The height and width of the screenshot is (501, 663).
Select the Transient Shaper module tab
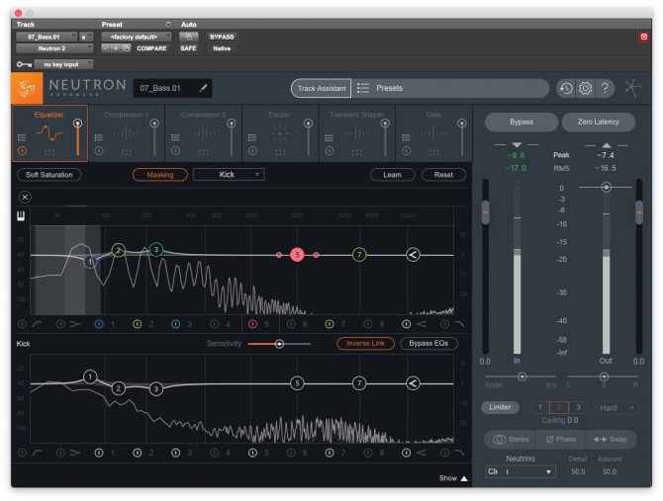357,133
